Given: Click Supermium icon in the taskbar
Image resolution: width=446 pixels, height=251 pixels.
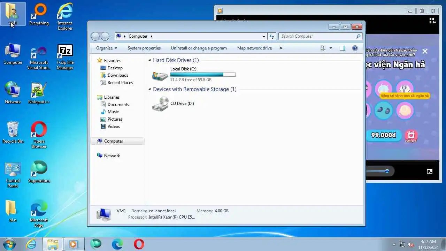Looking at the screenshot, I should click(96, 244).
